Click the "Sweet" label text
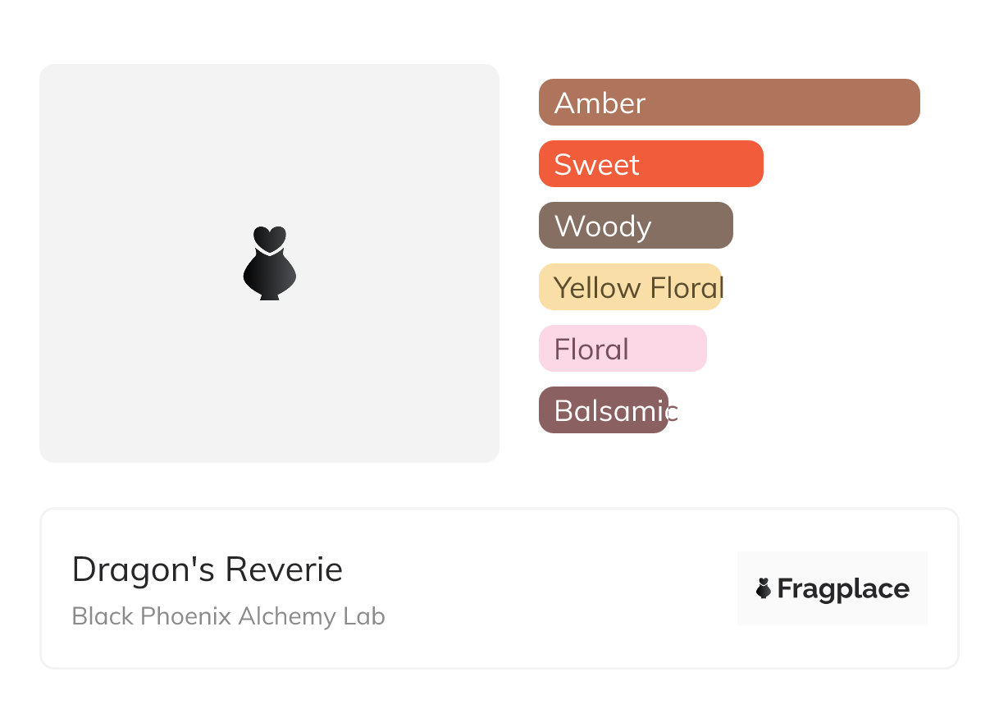Screen dimensions: 999x709 [x=596, y=165]
